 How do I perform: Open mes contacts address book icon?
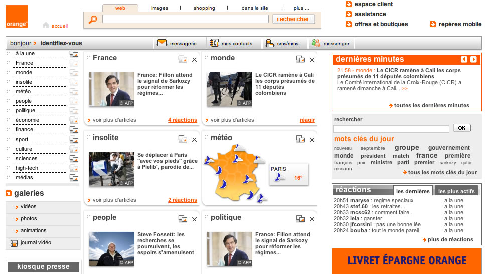point(214,43)
